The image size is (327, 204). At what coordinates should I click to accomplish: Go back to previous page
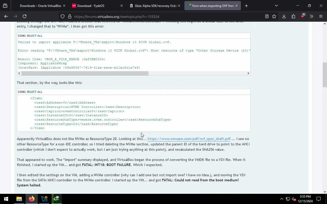(6, 16)
